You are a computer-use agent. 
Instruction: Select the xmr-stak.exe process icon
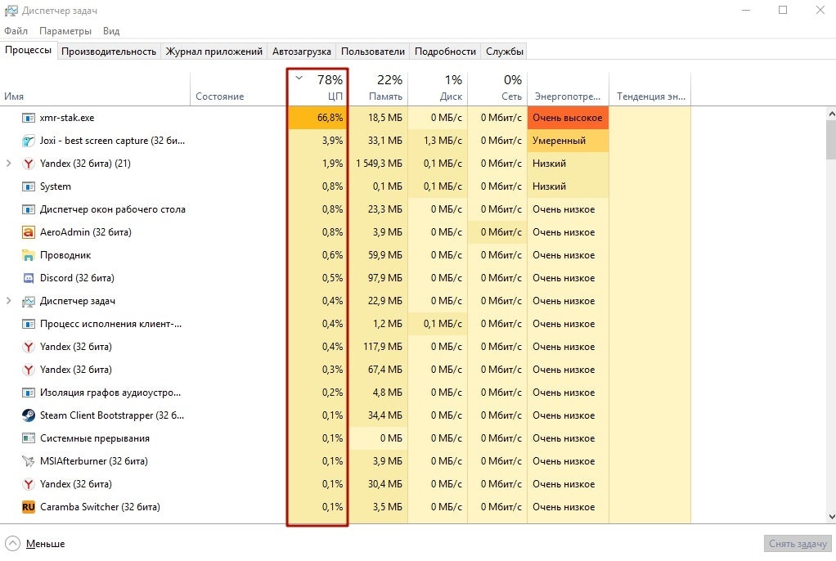[29, 117]
